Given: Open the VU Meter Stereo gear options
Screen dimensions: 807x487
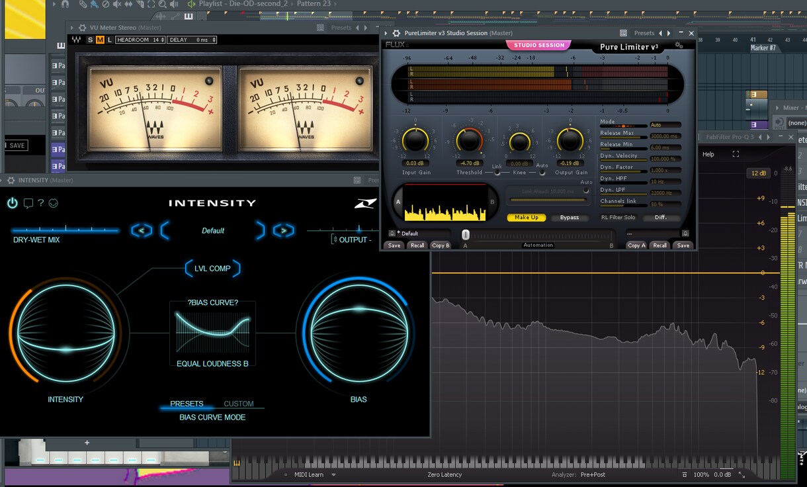Looking at the screenshot, I should [83, 28].
